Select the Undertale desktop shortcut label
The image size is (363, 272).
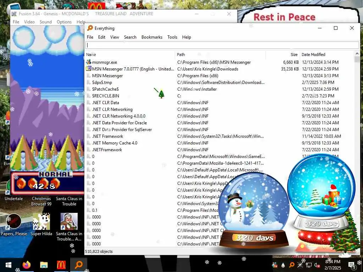tap(14, 198)
